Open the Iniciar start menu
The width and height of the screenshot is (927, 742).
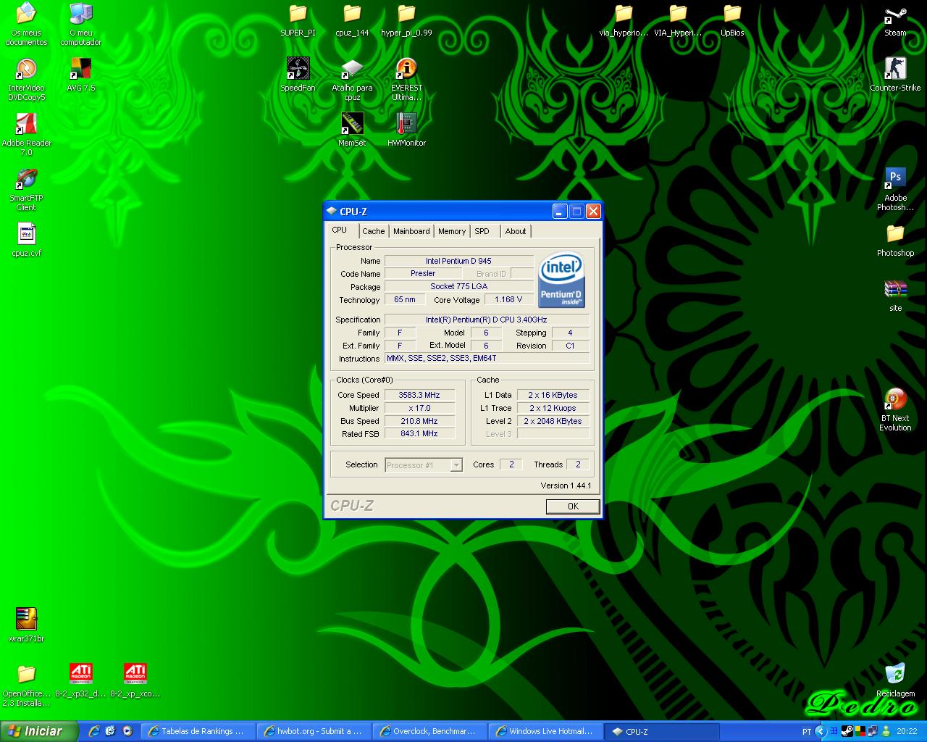39,731
